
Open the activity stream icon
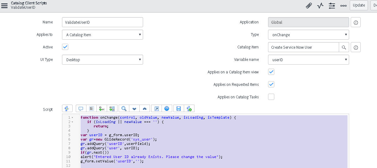(x=320, y=5)
